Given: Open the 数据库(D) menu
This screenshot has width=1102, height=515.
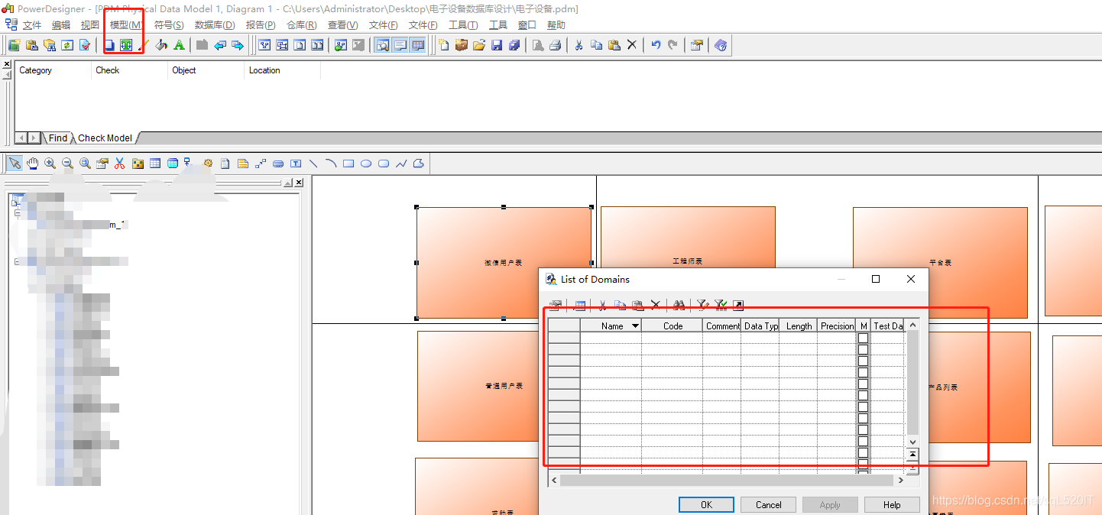Looking at the screenshot, I should tap(215, 25).
